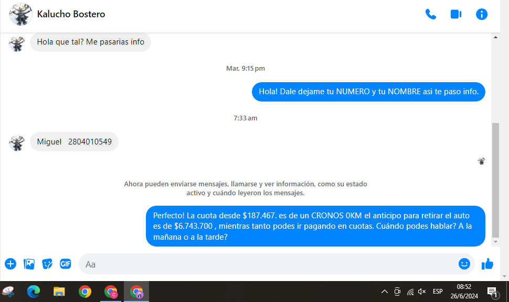Click muted volume speaker icon
Screen dimensions: 509x302
pyautogui.click(x=422, y=292)
